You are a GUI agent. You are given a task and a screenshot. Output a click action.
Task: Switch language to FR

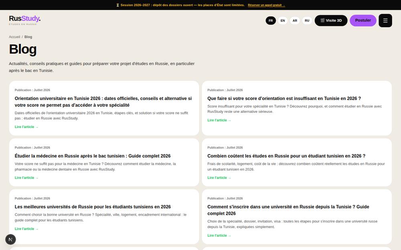click(x=271, y=21)
